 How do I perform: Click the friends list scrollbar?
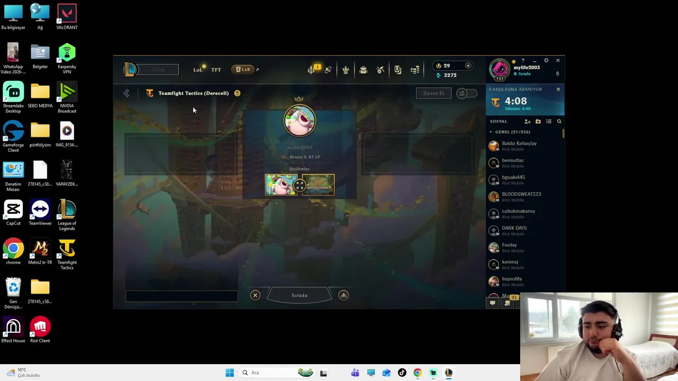coord(563,132)
